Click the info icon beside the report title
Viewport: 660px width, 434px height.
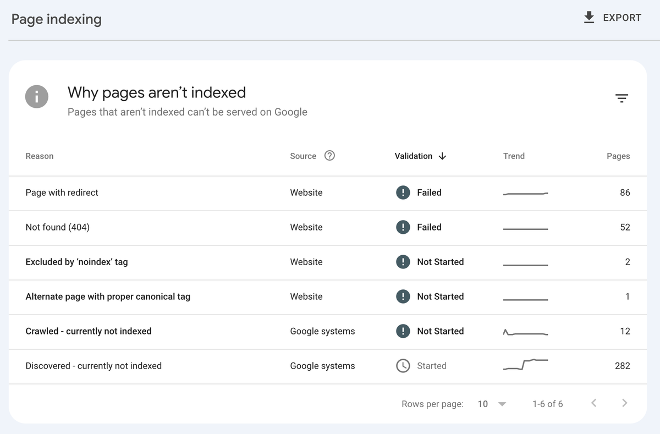(36, 96)
